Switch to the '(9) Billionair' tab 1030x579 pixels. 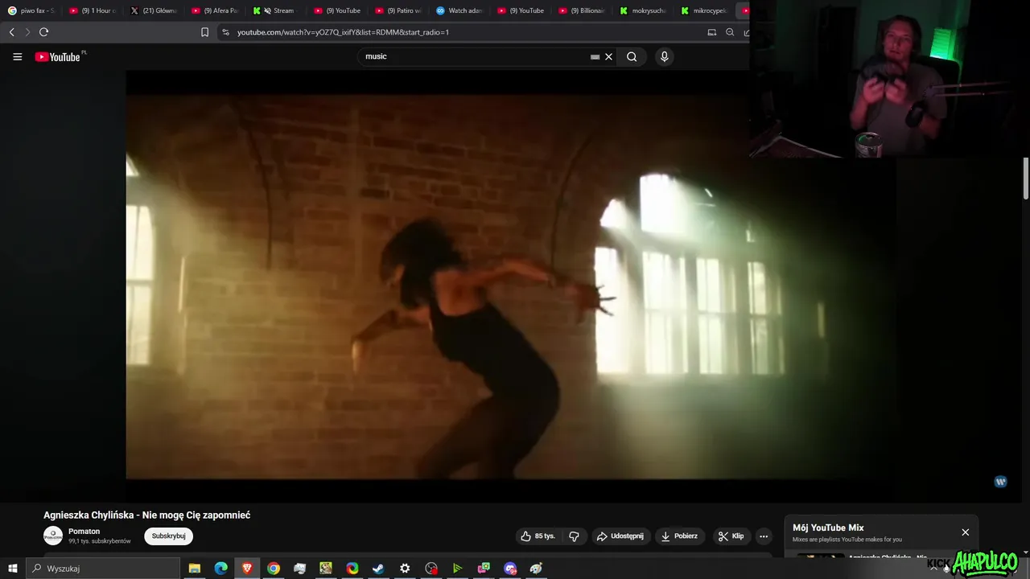tap(581, 10)
